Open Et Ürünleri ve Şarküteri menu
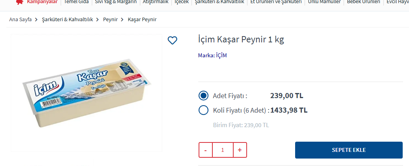409x166 pixels. (x=276, y=2)
